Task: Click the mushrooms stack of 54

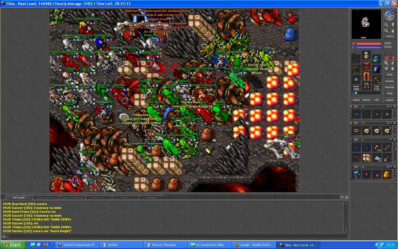Action: coord(377,147)
